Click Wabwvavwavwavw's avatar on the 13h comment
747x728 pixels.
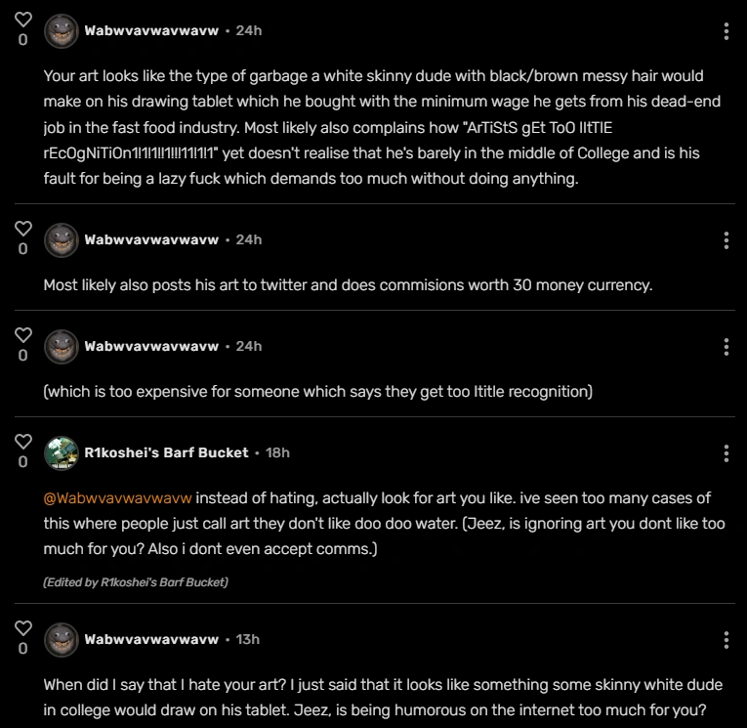pyautogui.click(x=62, y=640)
